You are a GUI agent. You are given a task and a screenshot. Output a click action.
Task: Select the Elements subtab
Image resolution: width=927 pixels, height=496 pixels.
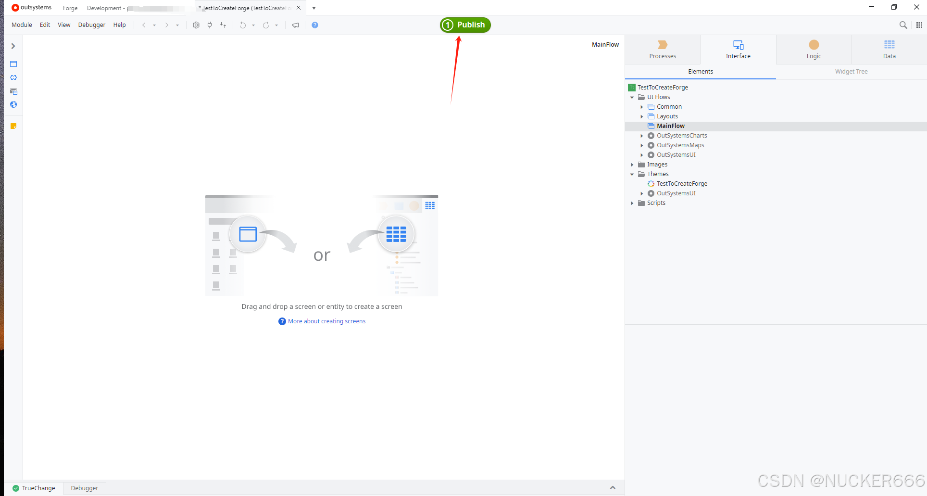tap(701, 72)
